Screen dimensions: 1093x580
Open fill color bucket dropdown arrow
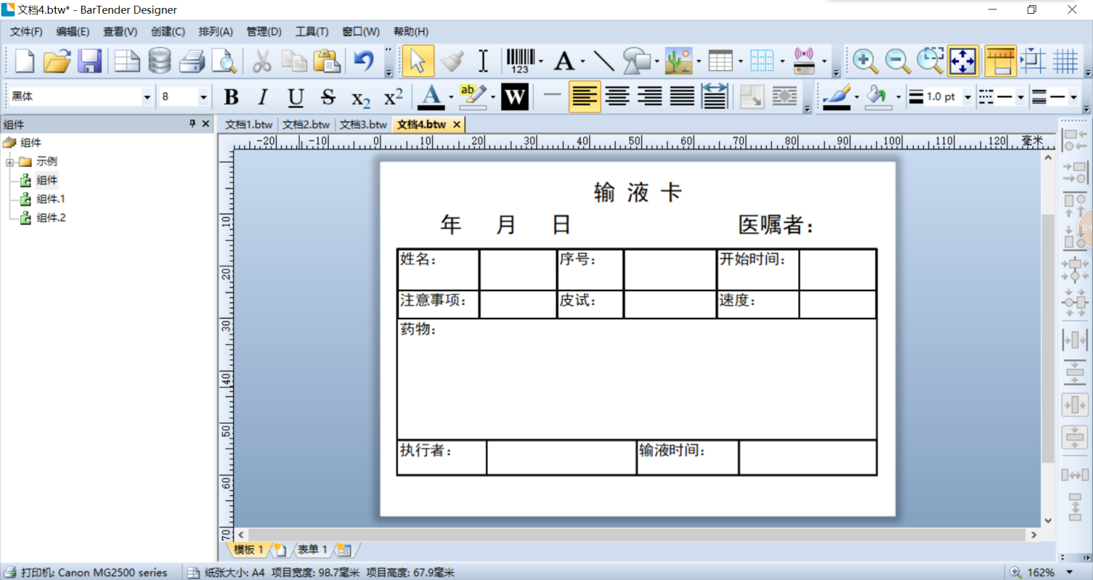899,97
